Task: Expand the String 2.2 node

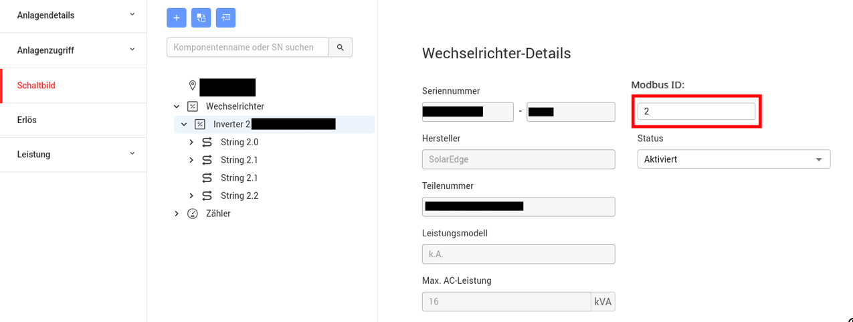Action: click(x=191, y=195)
